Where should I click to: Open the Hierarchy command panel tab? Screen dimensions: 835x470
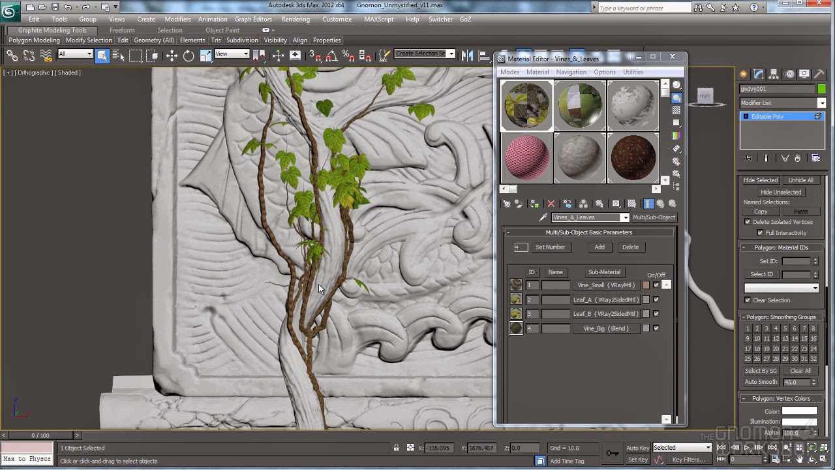[774, 74]
